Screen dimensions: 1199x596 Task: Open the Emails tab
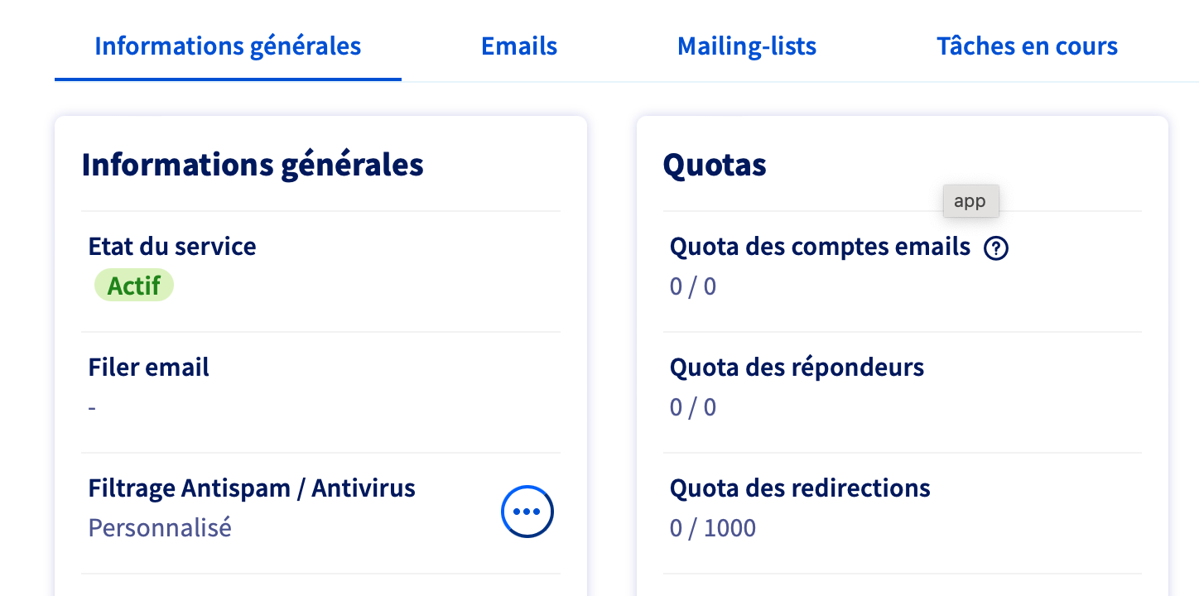tap(519, 46)
